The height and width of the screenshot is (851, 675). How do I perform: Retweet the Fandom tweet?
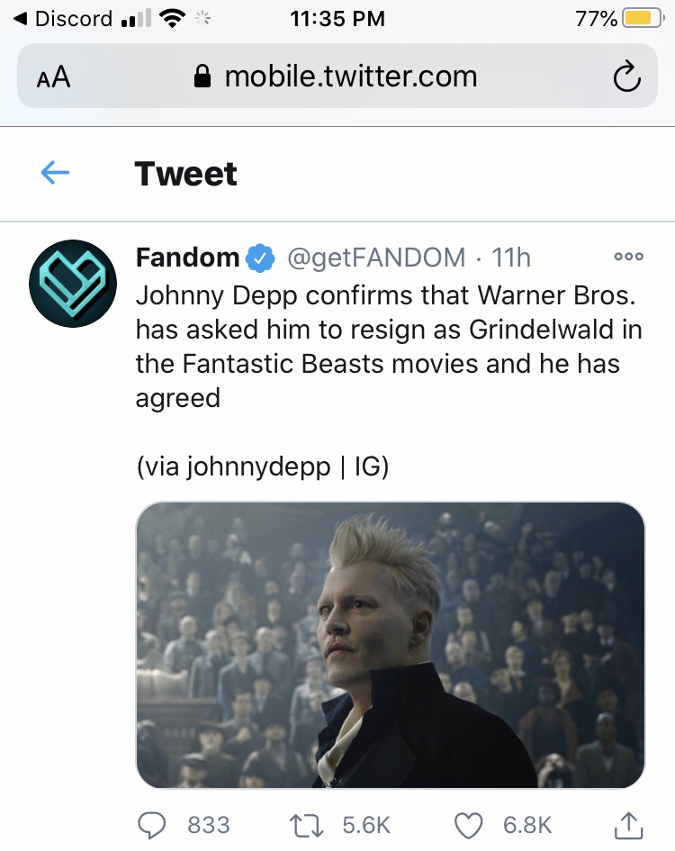307,825
